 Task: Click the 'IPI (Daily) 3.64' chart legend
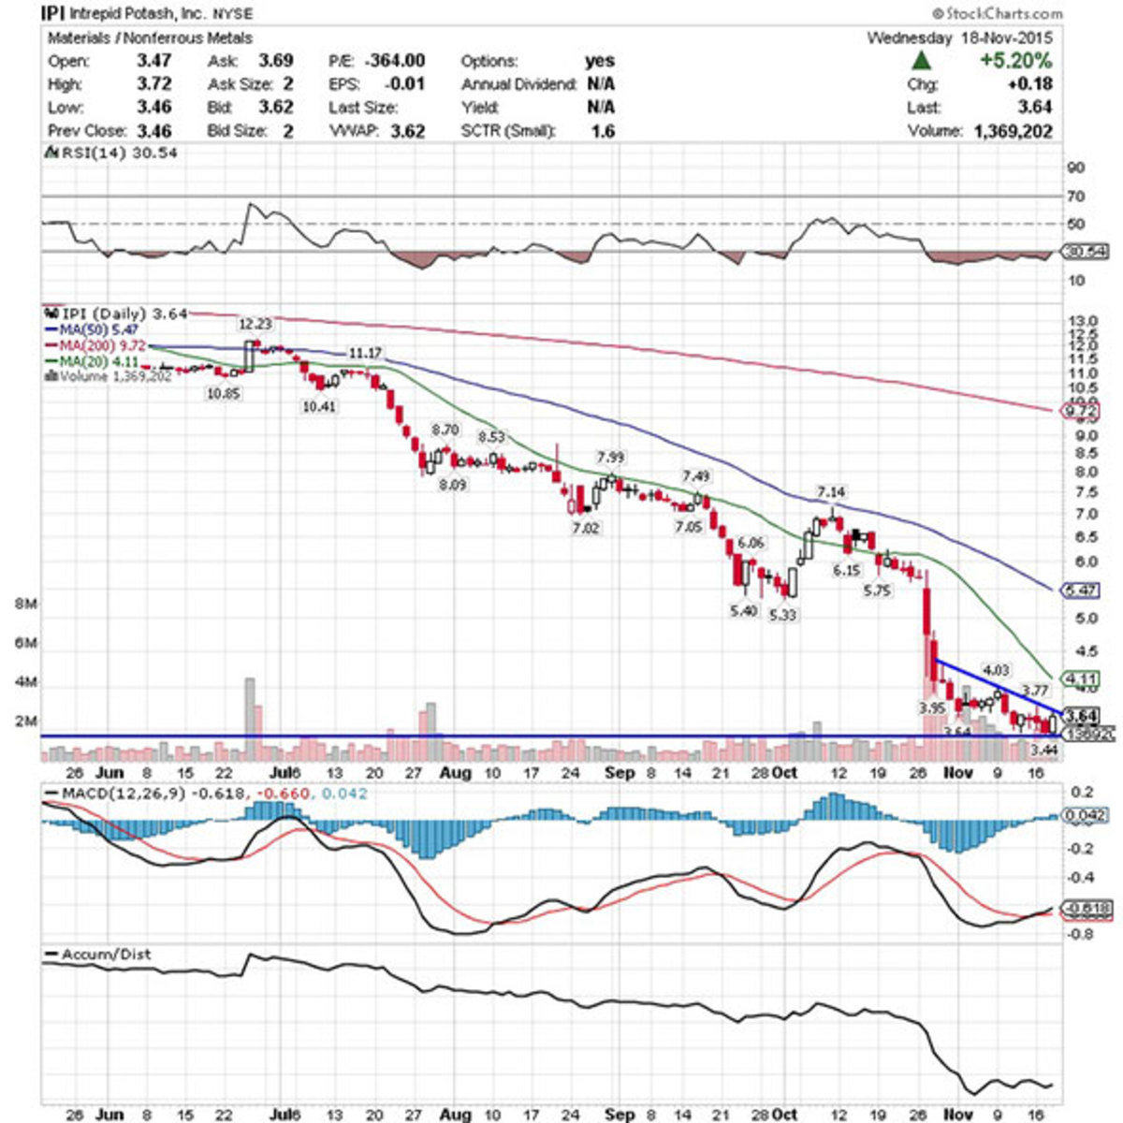[116, 314]
